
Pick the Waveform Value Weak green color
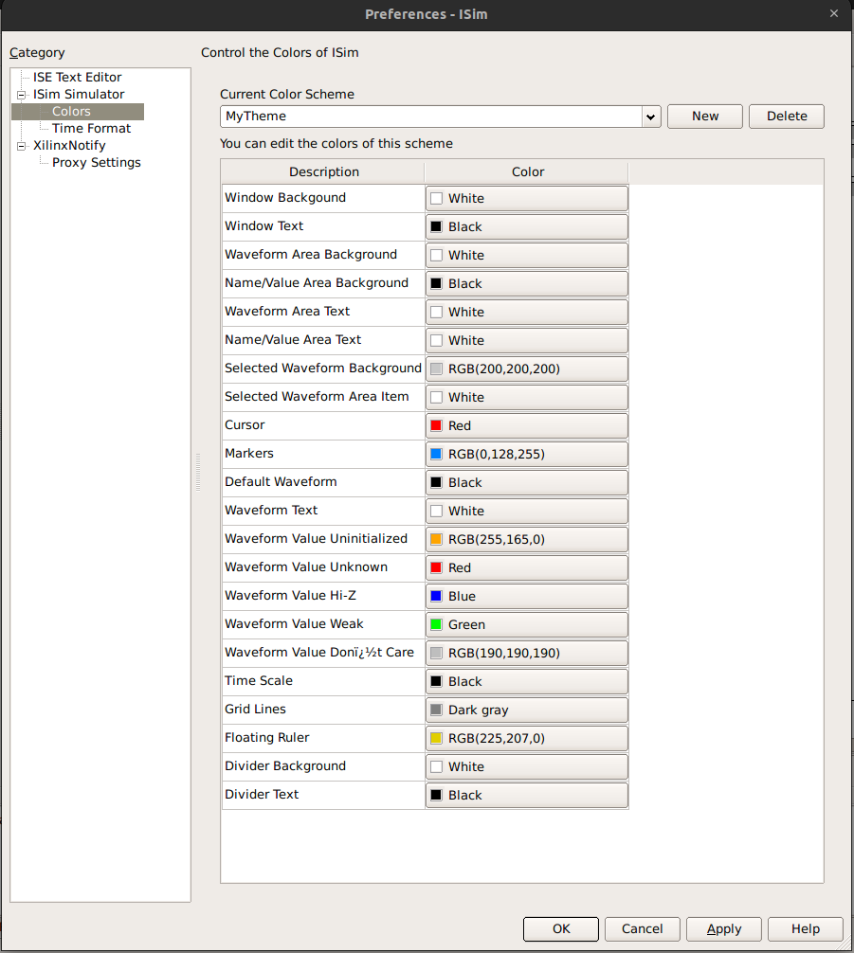click(x=526, y=624)
